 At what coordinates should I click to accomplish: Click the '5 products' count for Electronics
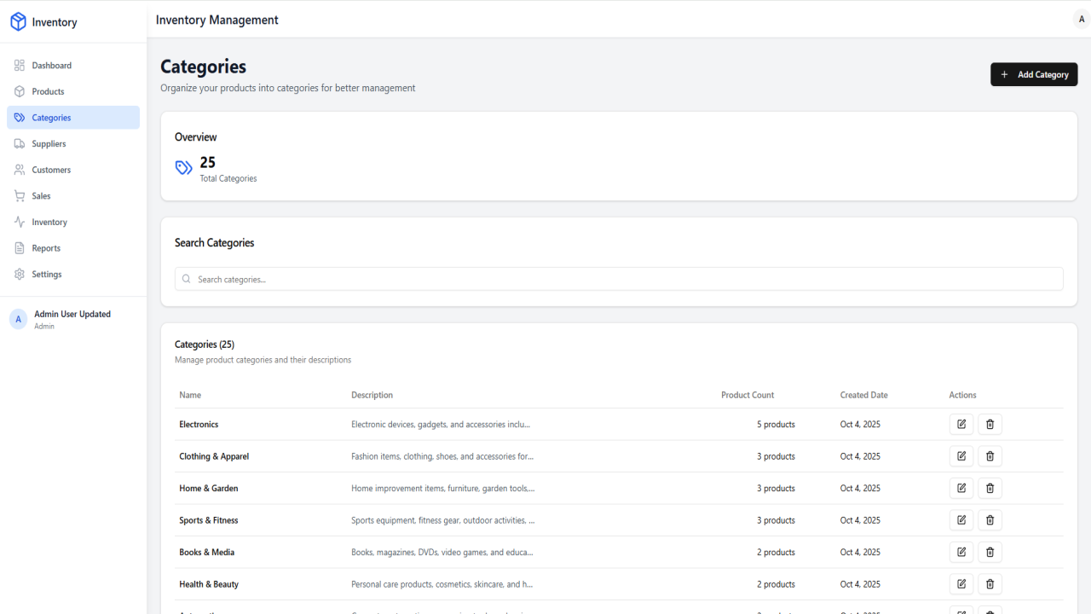(776, 424)
